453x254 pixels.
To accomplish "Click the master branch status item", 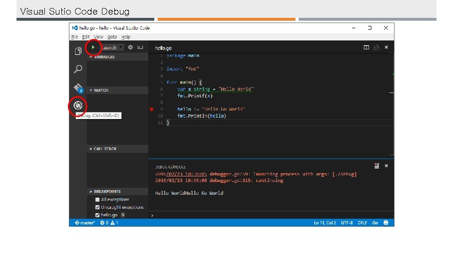I will tap(85, 222).
